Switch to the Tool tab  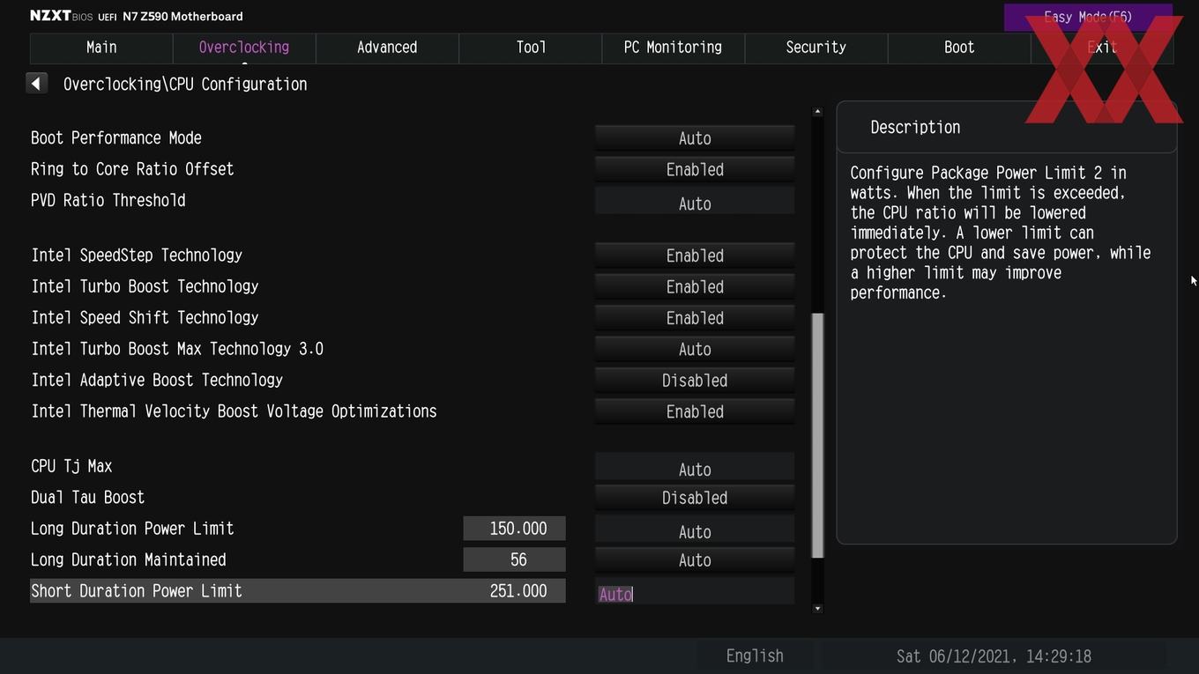531,48
